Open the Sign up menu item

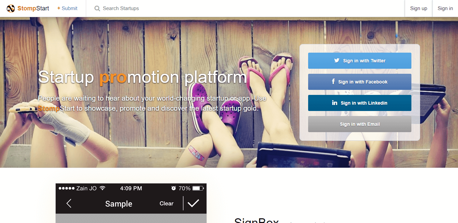[418, 8]
